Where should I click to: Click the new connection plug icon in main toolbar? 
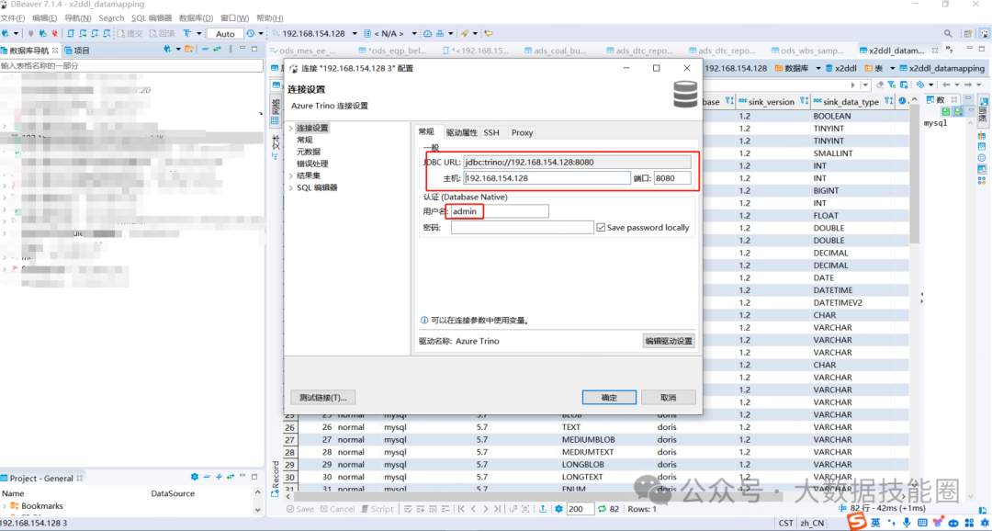tap(6, 33)
